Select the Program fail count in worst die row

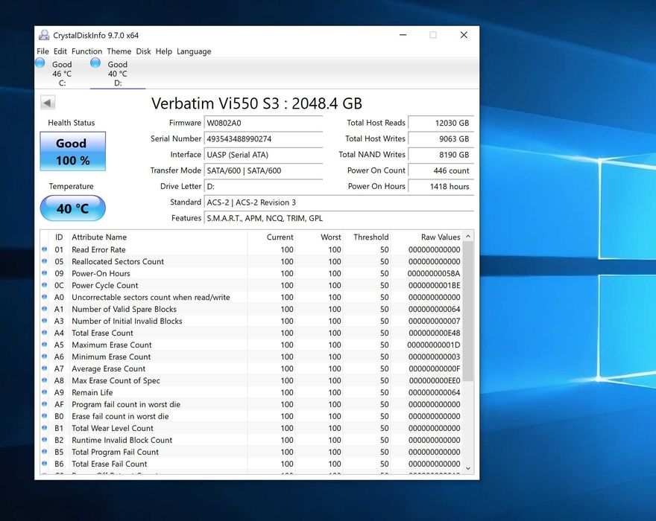[251, 404]
